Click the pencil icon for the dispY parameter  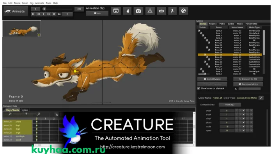[x=244, y=118]
